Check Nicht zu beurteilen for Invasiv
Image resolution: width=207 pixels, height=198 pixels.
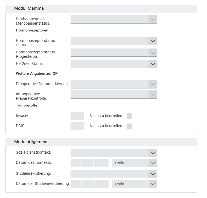pos(129,116)
